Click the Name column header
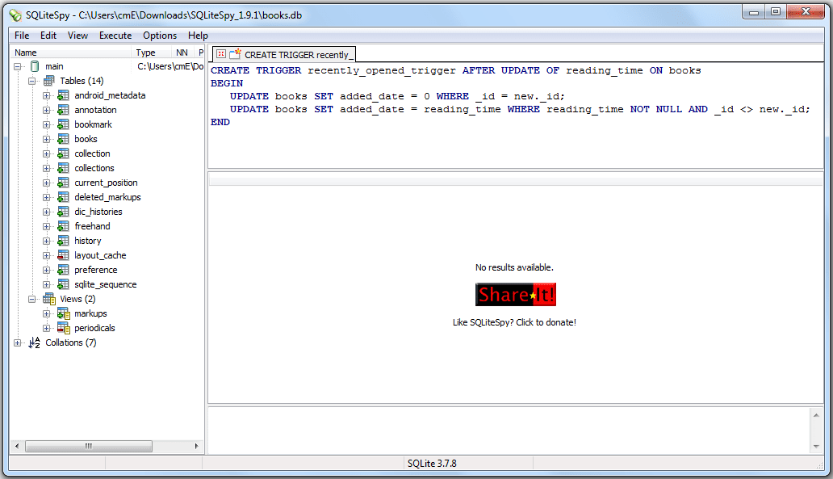Image resolution: width=833 pixels, height=479 pixels. 71,53
